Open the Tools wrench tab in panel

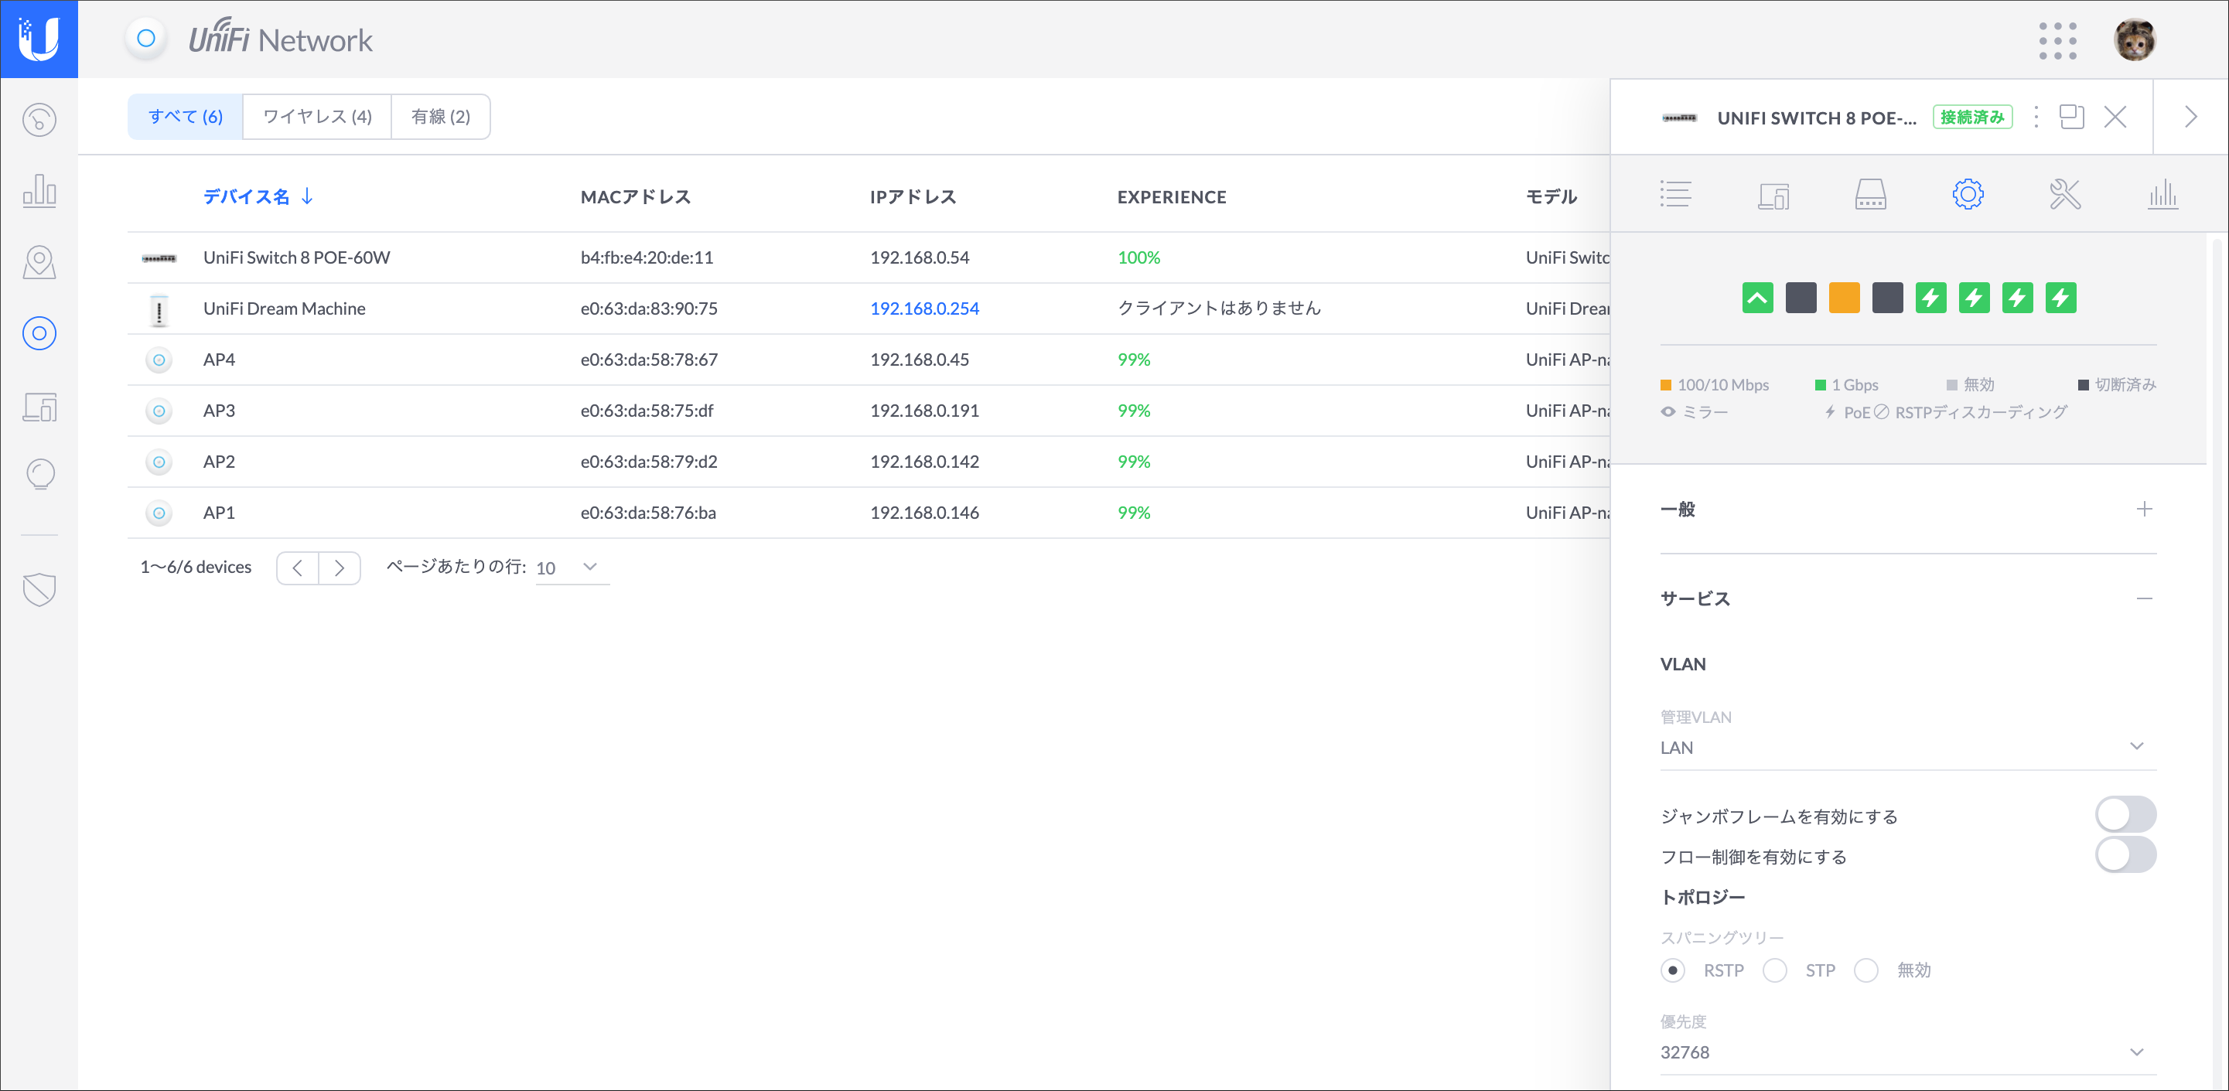tap(2066, 194)
